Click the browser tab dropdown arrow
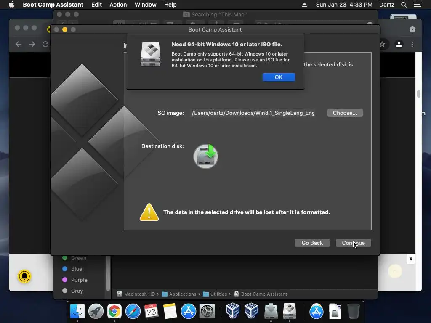431x323 pixels. (x=412, y=29)
